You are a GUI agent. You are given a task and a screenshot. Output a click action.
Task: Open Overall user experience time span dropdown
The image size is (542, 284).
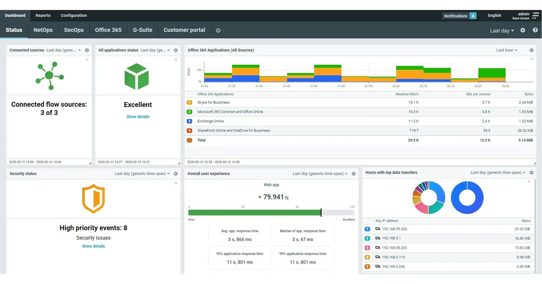pos(320,174)
